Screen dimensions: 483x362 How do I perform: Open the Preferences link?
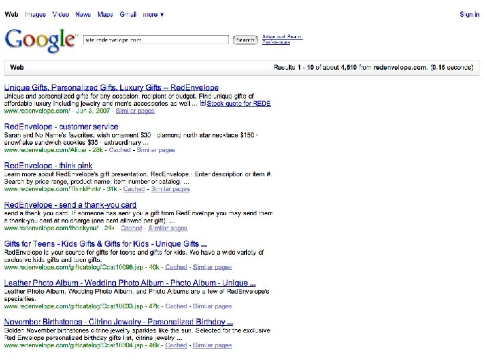pos(276,42)
